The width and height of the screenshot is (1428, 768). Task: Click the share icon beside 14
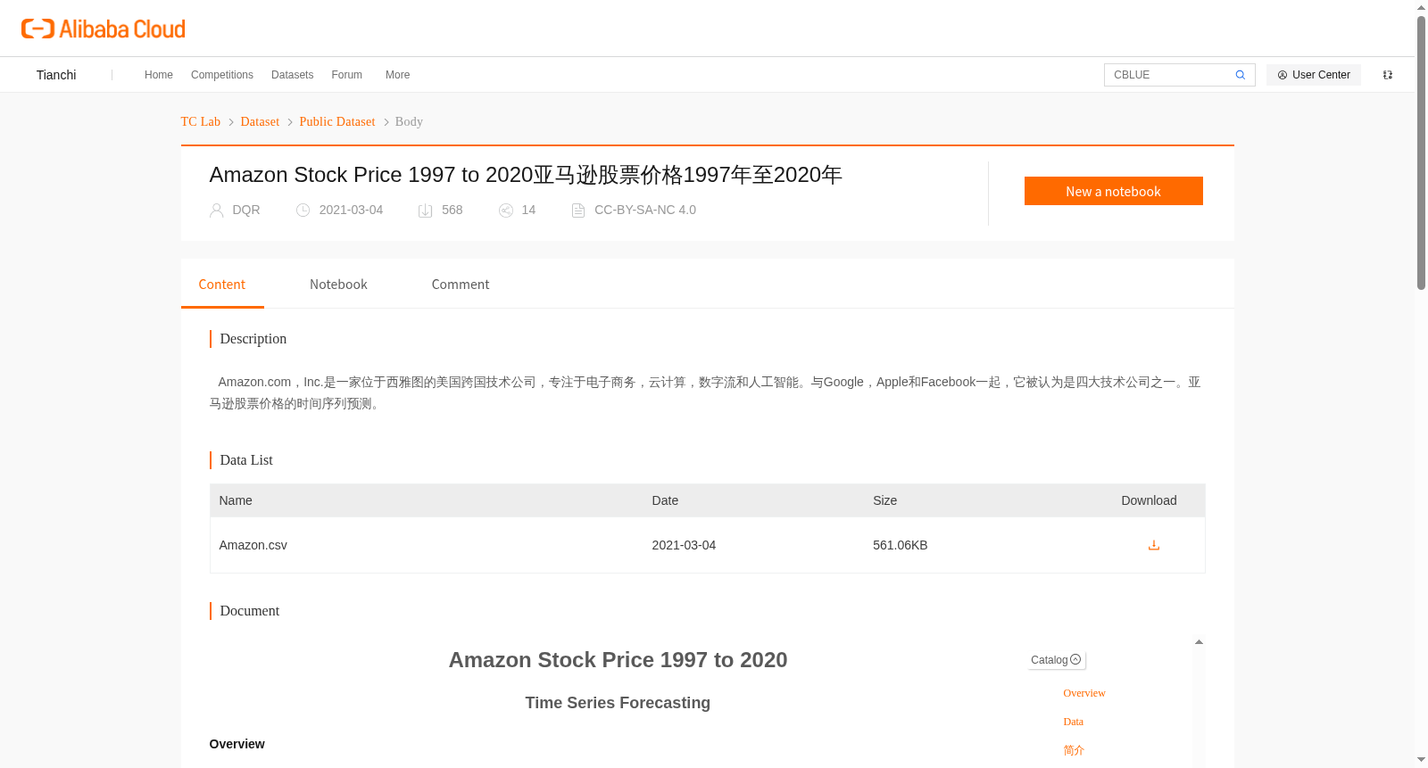point(506,211)
